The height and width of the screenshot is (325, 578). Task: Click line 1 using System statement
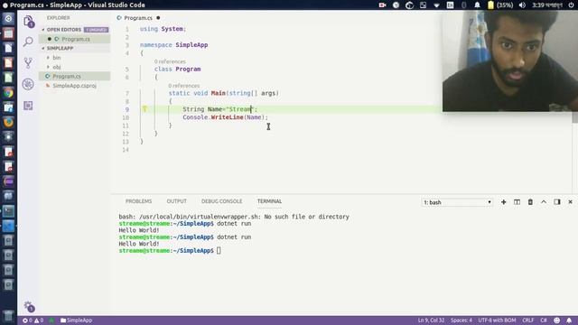(x=163, y=29)
